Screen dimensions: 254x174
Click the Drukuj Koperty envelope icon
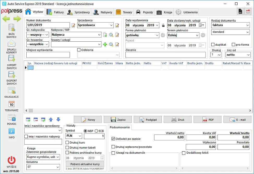point(11,43)
